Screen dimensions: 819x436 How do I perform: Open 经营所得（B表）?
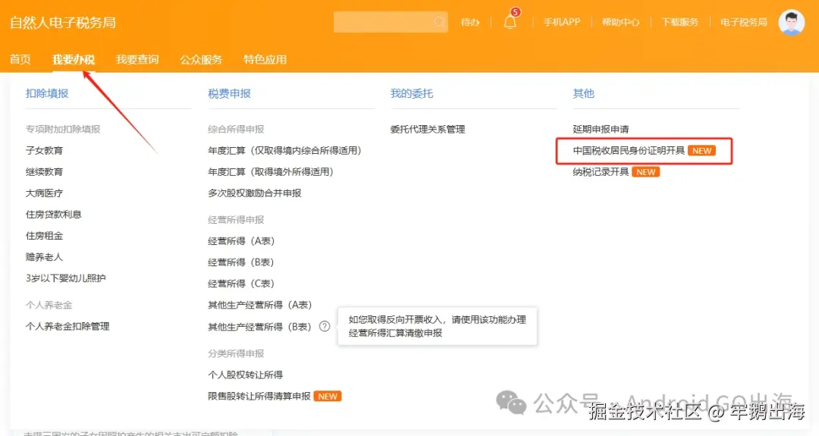pyautogui.click(x=241, y=262)
